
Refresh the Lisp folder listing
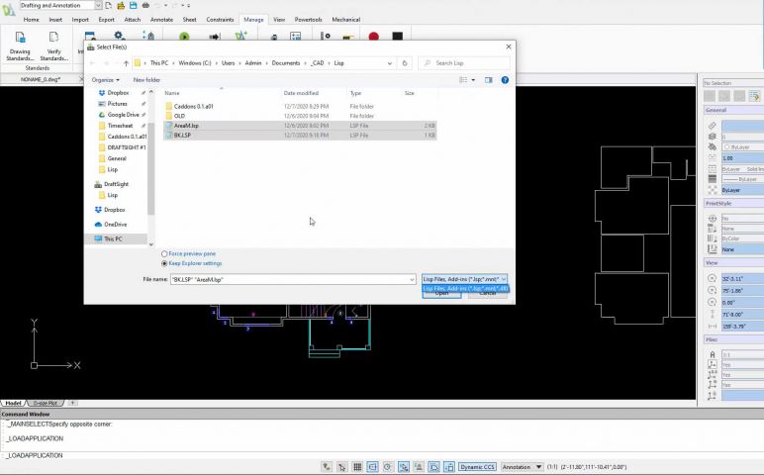pyautogui.click(x=405, y=62)
